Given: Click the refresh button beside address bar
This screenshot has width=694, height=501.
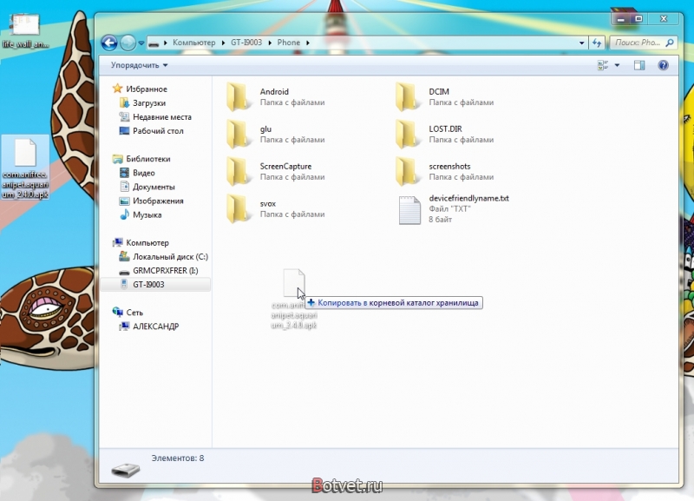Looking at the screenshot, I should (597, 43).
